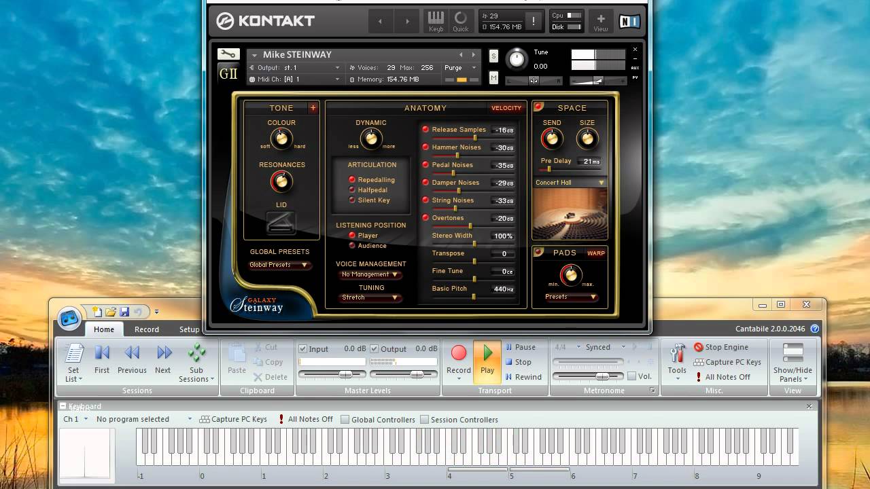Rewind the transport

pyautogui.click(x=523, y=377)
